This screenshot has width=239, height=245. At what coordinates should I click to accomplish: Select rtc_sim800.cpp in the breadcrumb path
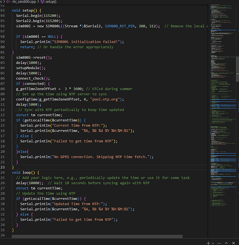click(24, 1)
